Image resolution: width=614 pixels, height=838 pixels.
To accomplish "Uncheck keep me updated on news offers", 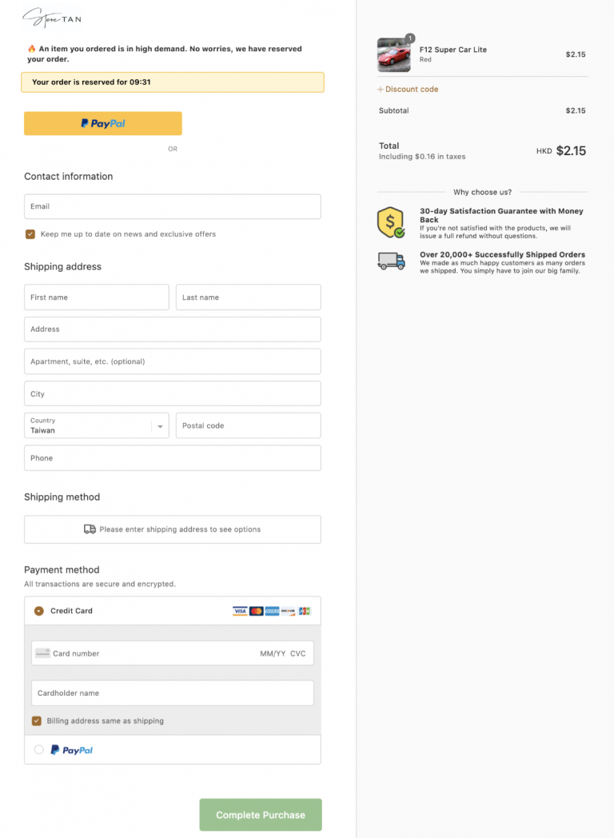I will (x=30, y=234).
